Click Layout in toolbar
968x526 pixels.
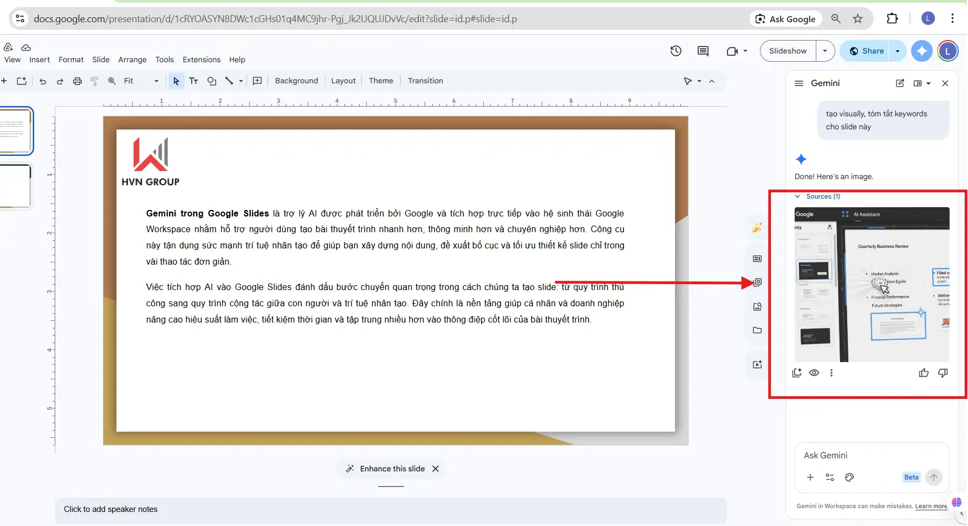343,81
